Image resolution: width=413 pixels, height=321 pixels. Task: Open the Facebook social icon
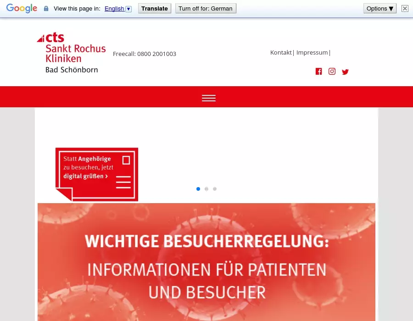click(318, 71)
